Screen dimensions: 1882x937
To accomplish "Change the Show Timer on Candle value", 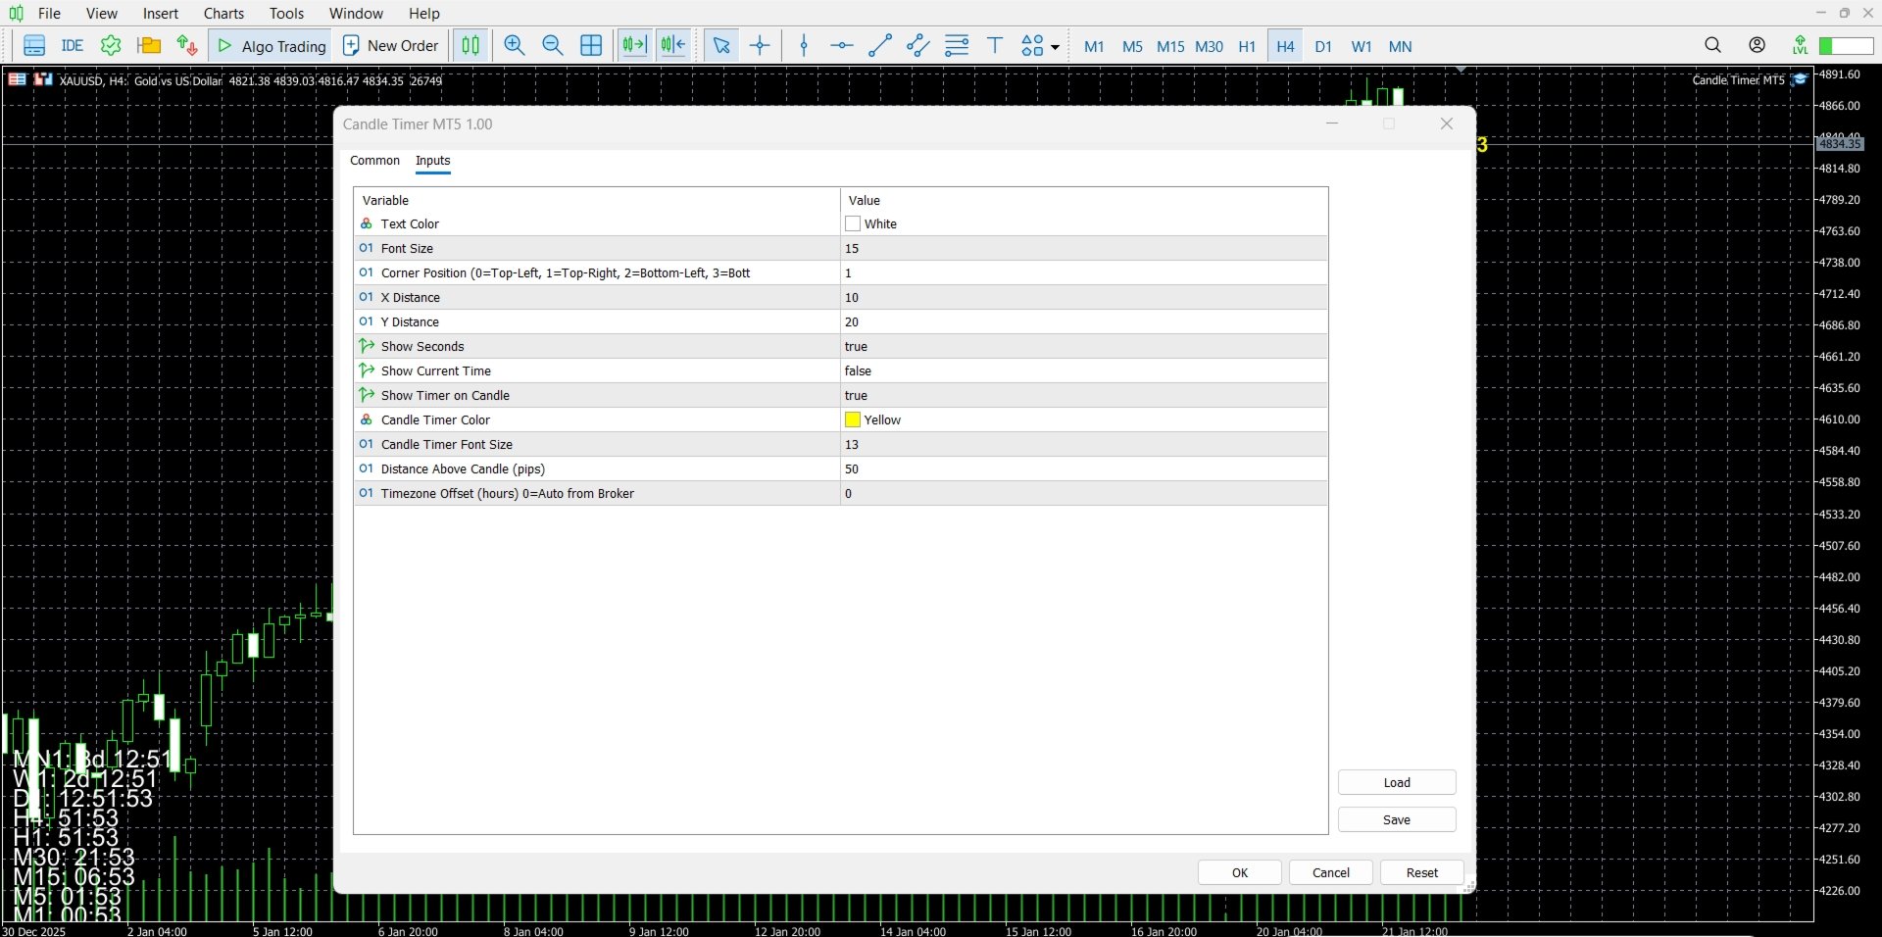I will pyautogui.click(x=1084, y=395).
